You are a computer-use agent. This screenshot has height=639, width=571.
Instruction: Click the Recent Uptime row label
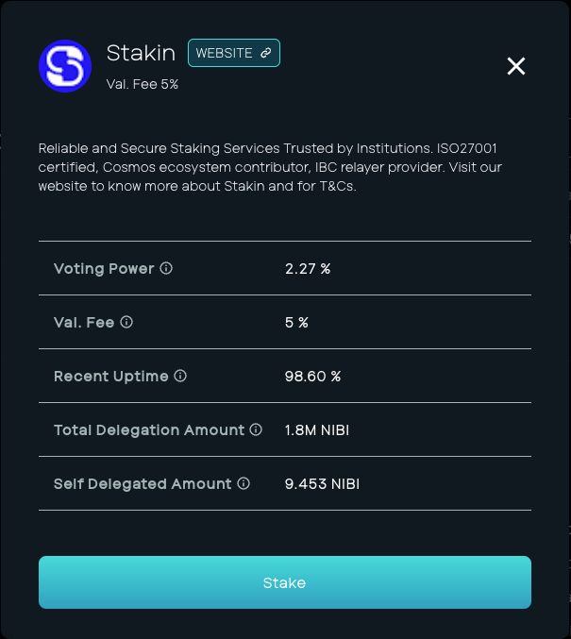click(110, 377)
